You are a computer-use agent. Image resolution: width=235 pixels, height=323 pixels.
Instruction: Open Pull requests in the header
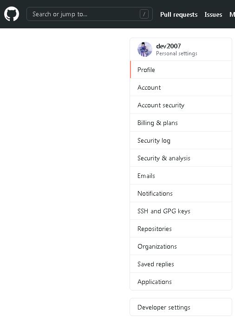click(x=179, y=14)
